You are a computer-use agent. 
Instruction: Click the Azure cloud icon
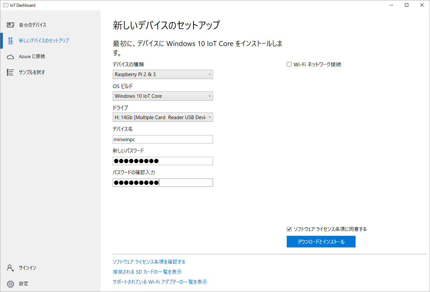[10, 57]
